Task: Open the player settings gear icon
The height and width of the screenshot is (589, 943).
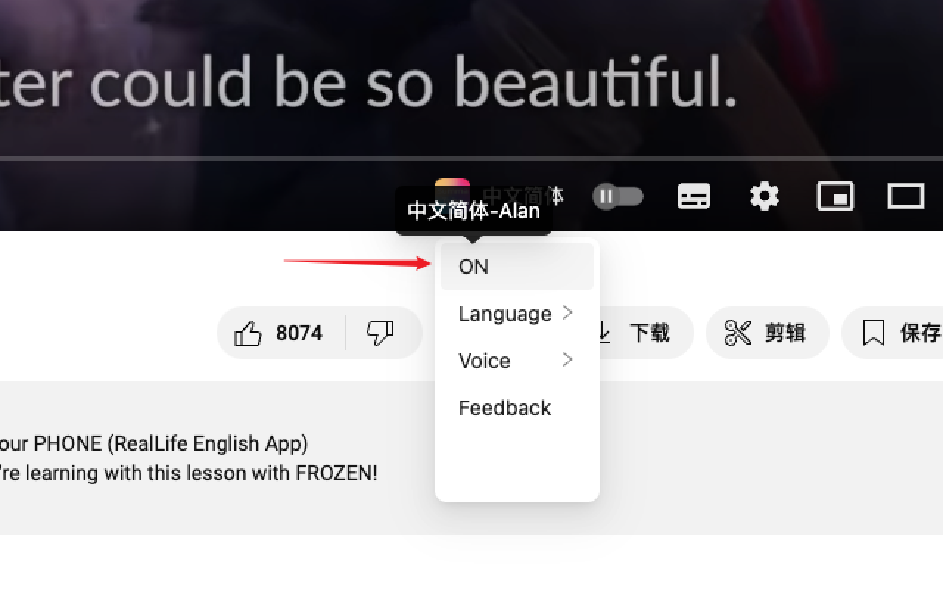Action: [x=764, y=196]
